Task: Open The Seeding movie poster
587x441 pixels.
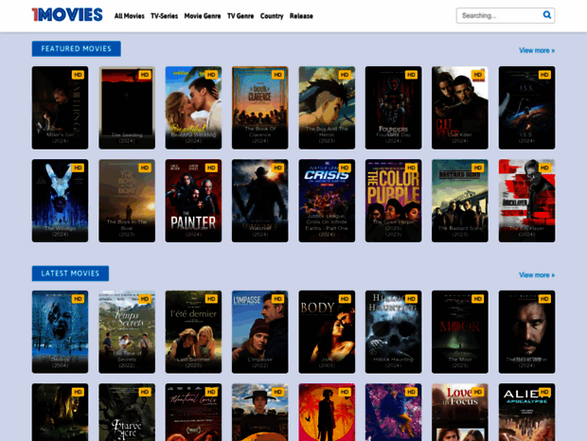Action: 127,108
